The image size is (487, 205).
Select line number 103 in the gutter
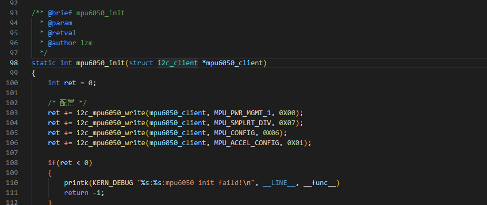tap(12, 112)
